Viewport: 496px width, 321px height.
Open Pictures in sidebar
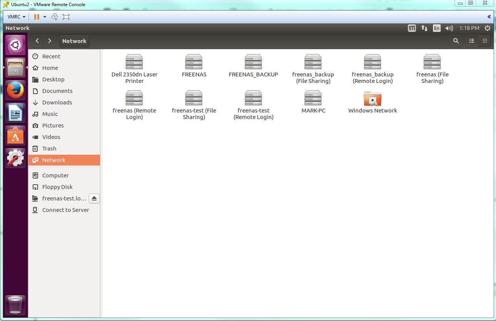(x=64, y=126)
